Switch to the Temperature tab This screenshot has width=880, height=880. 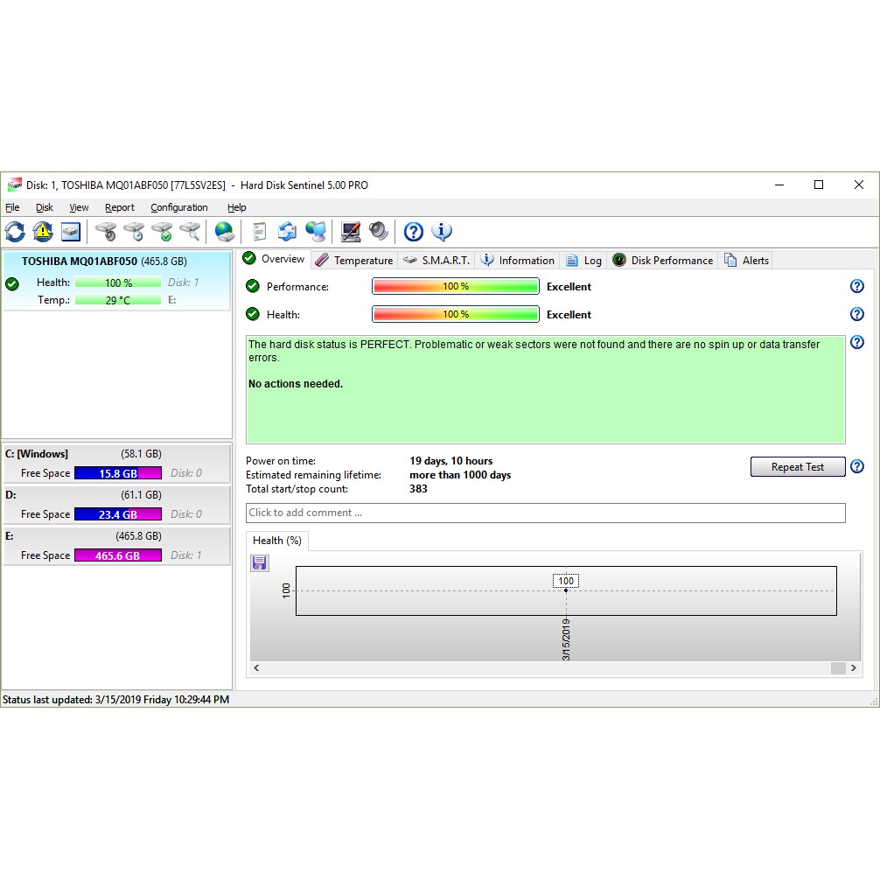click(354, 261)
